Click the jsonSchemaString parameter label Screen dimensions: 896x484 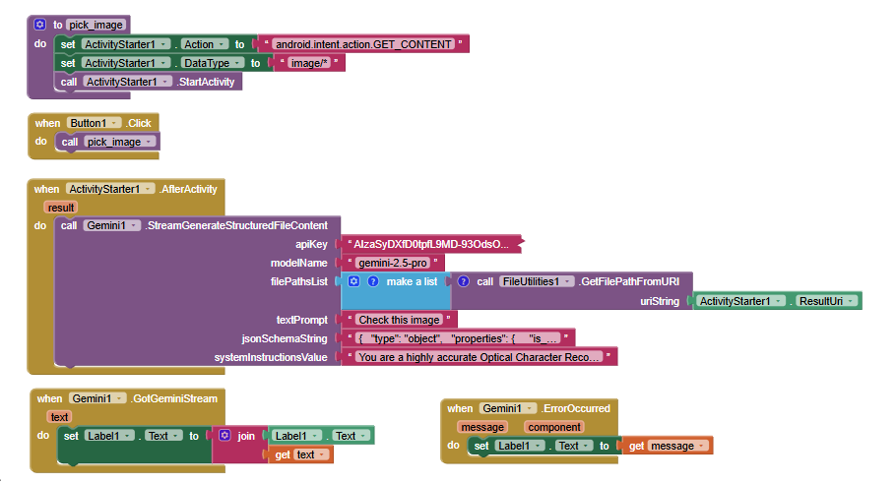[285, 338]
